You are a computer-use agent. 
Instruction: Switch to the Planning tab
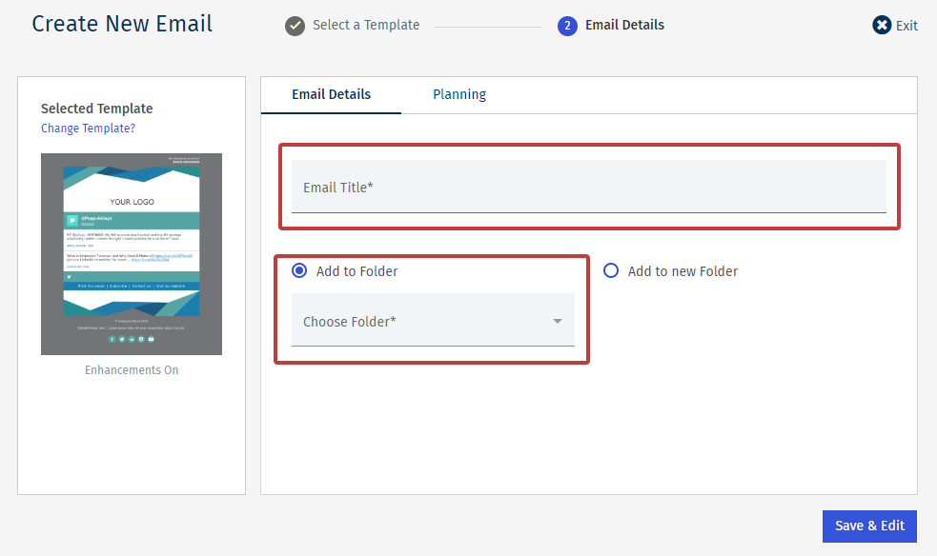pos(459,94)
